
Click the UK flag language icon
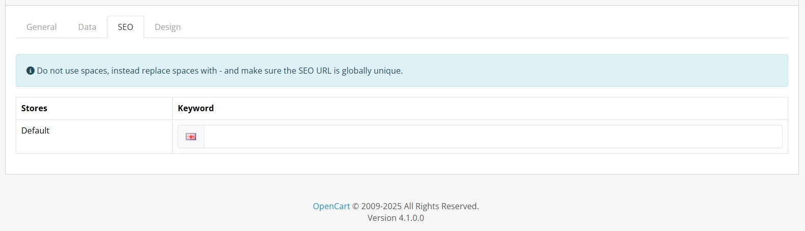[191, 137]
